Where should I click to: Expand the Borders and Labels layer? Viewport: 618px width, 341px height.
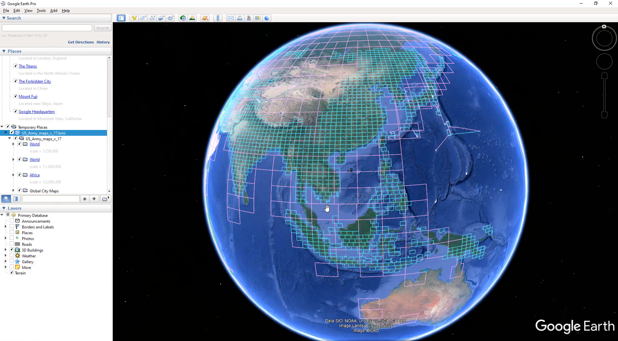(x=5, y=227)
